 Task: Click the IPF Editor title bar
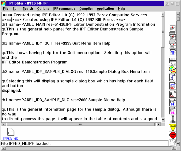85,3
